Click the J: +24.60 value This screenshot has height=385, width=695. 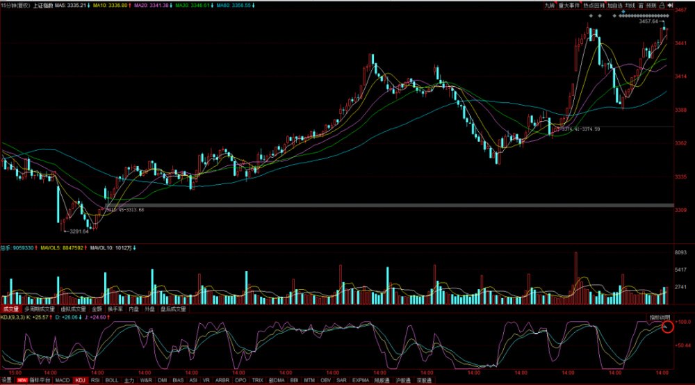(x=97, y=317)
